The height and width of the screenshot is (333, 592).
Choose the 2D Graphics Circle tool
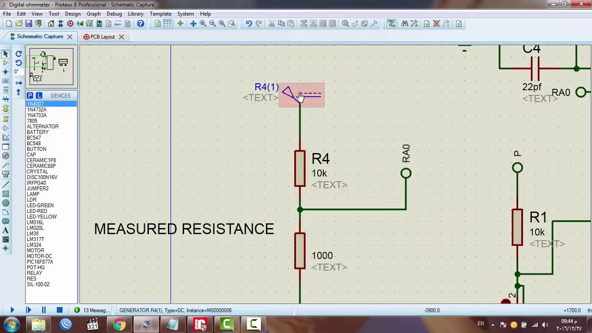pos(6,203)
